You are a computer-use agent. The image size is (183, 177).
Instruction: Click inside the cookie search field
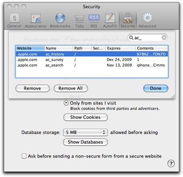[x=147, y=37]
